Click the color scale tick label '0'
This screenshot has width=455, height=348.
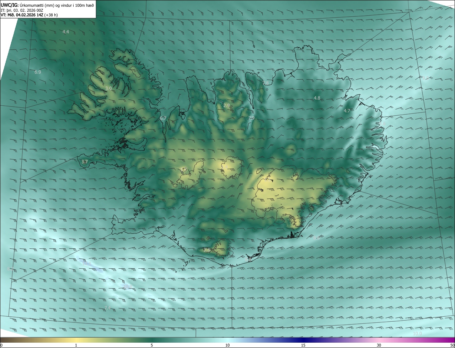pyautogui.click(x=1, y=345)
